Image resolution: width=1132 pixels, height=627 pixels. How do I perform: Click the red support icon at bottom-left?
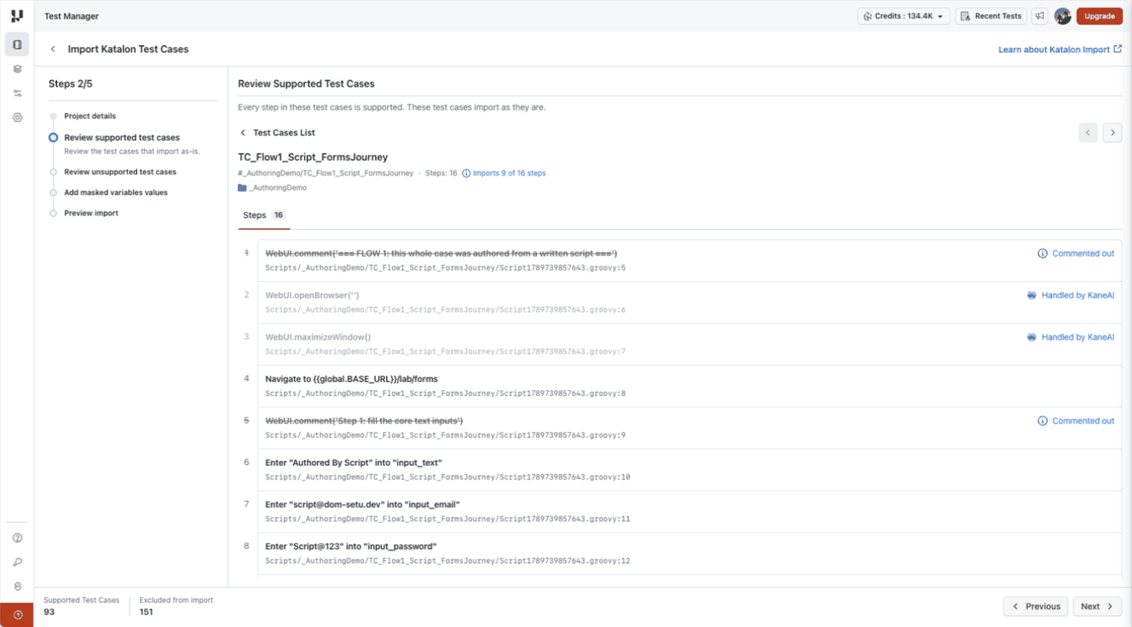click(17, 615)
